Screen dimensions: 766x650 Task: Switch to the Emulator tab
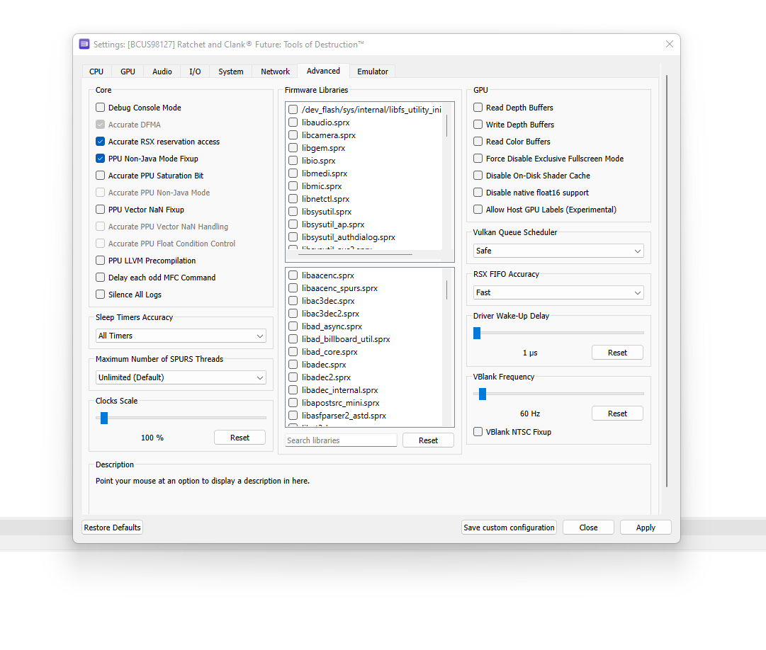click(372, 71)
